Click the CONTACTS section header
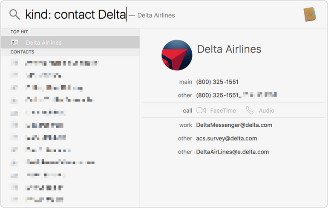This screenshot has height=208, width=328. point(23,52)
